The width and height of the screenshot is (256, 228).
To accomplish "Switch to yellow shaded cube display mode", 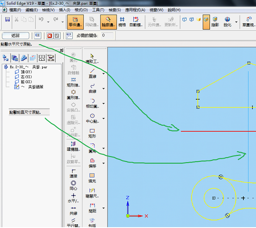I will click(x=199, y=20).
